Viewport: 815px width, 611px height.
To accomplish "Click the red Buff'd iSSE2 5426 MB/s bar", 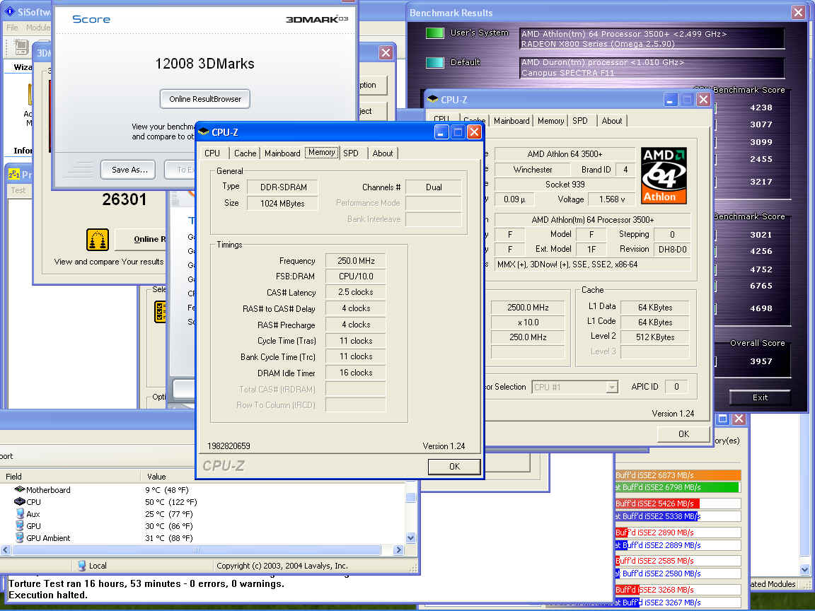I will tap(657, 504).
